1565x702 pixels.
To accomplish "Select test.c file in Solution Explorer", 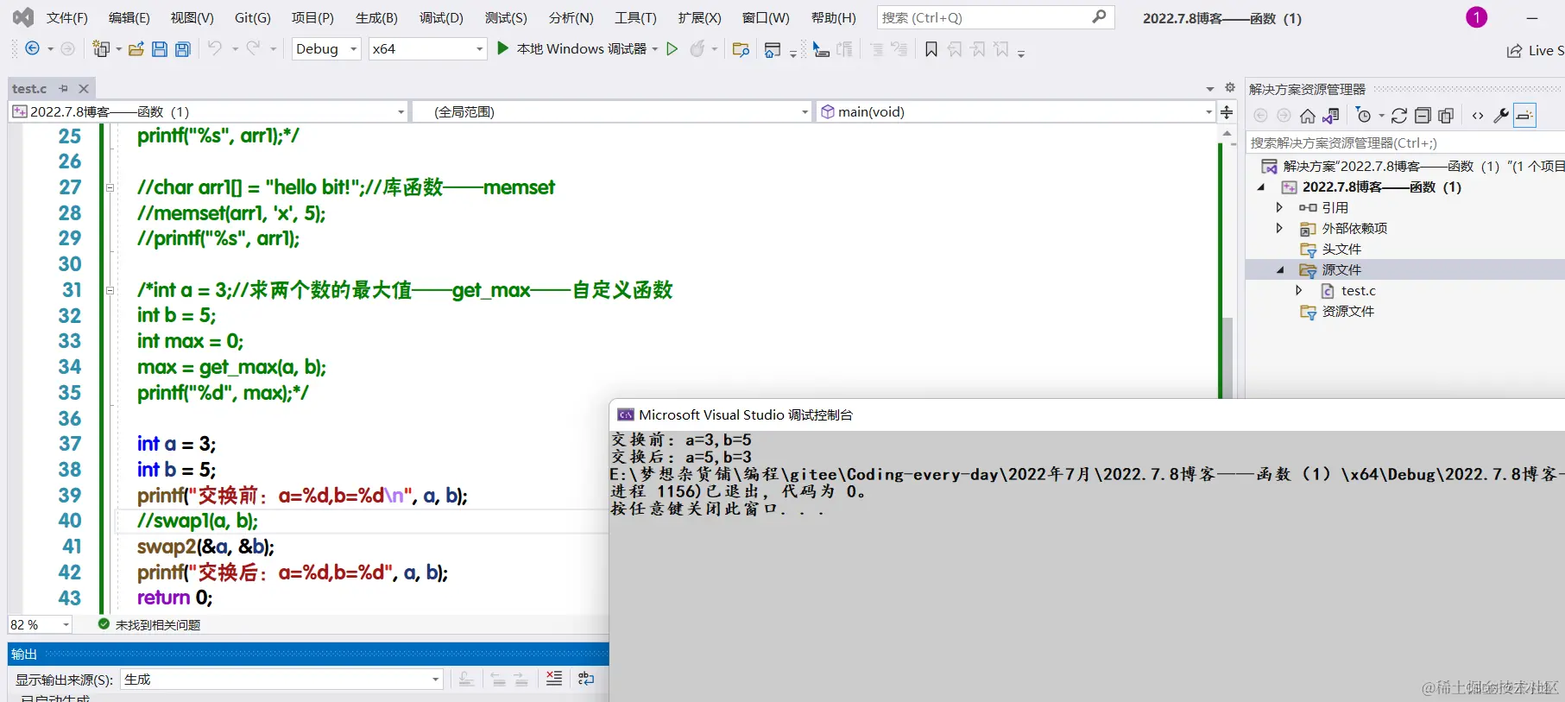I will [x=1358, y=291].
